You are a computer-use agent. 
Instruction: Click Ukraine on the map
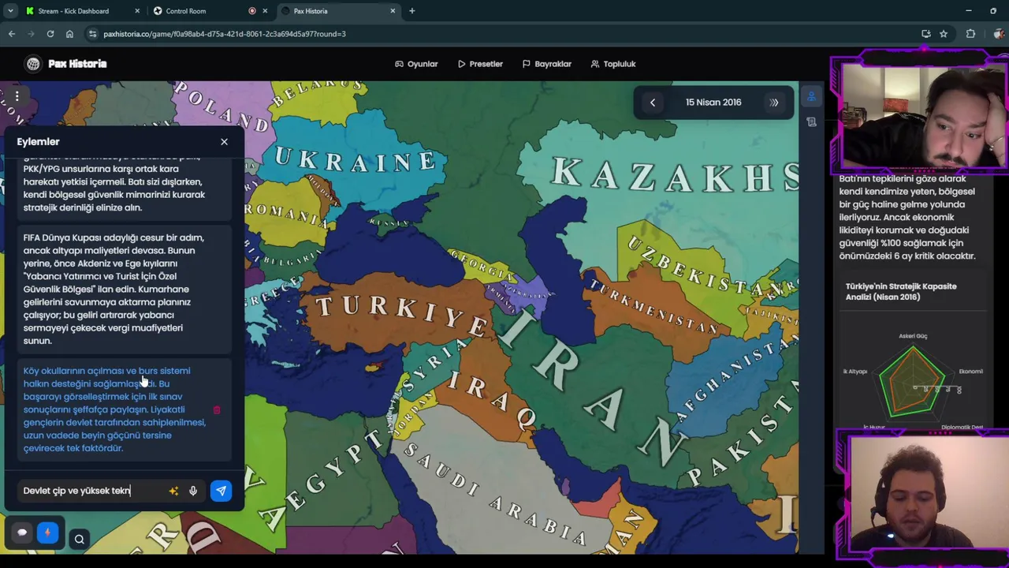point(355,160)
